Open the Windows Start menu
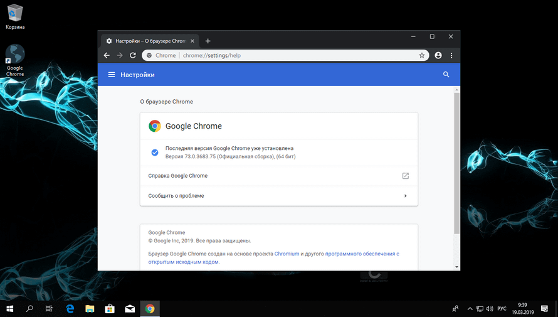The width and height of the screenshot is (558, 317). (9, 308)
